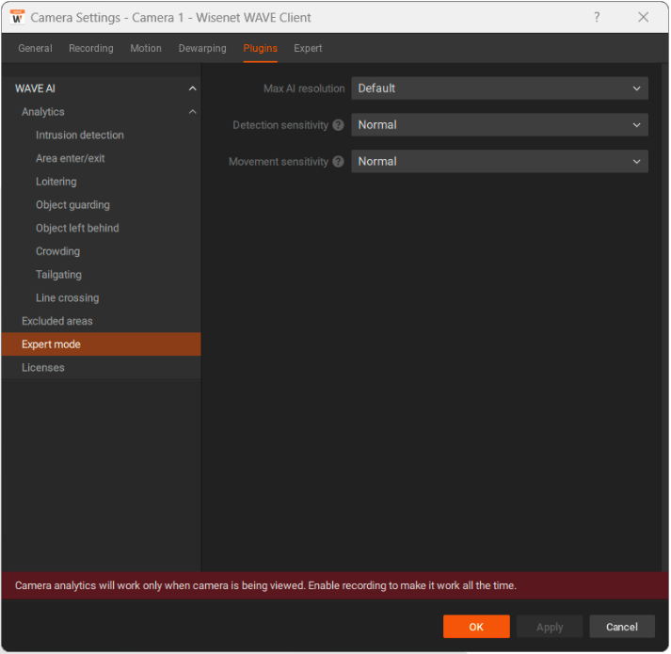The height and width of the screenshot is (654, 671).
Task: Open the Expert tab
Action: (308, 48)
